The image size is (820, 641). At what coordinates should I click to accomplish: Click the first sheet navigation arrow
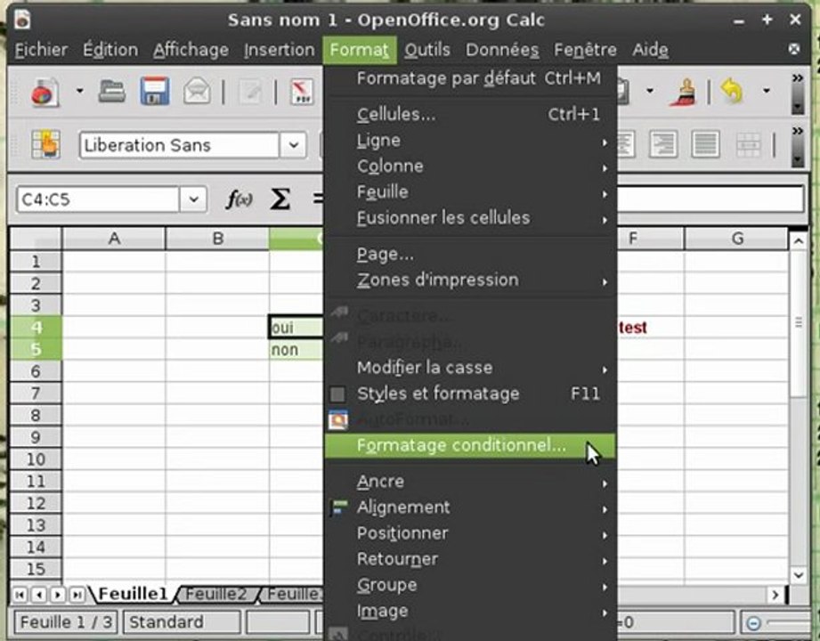click(20, 595)
